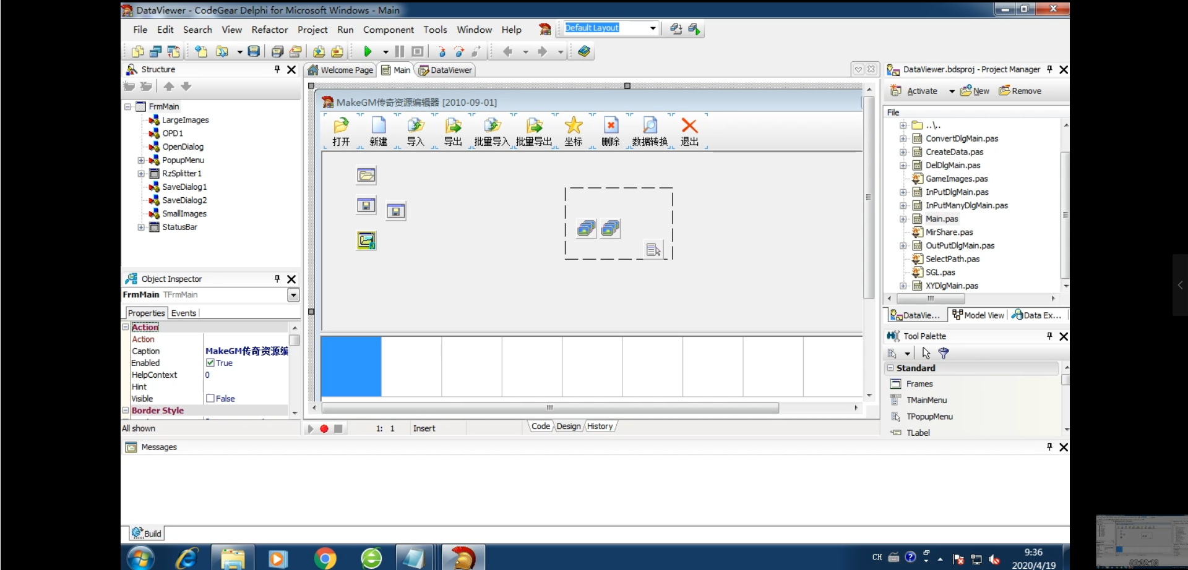Collapse the FrmMain tree node

tap(127, 106)
